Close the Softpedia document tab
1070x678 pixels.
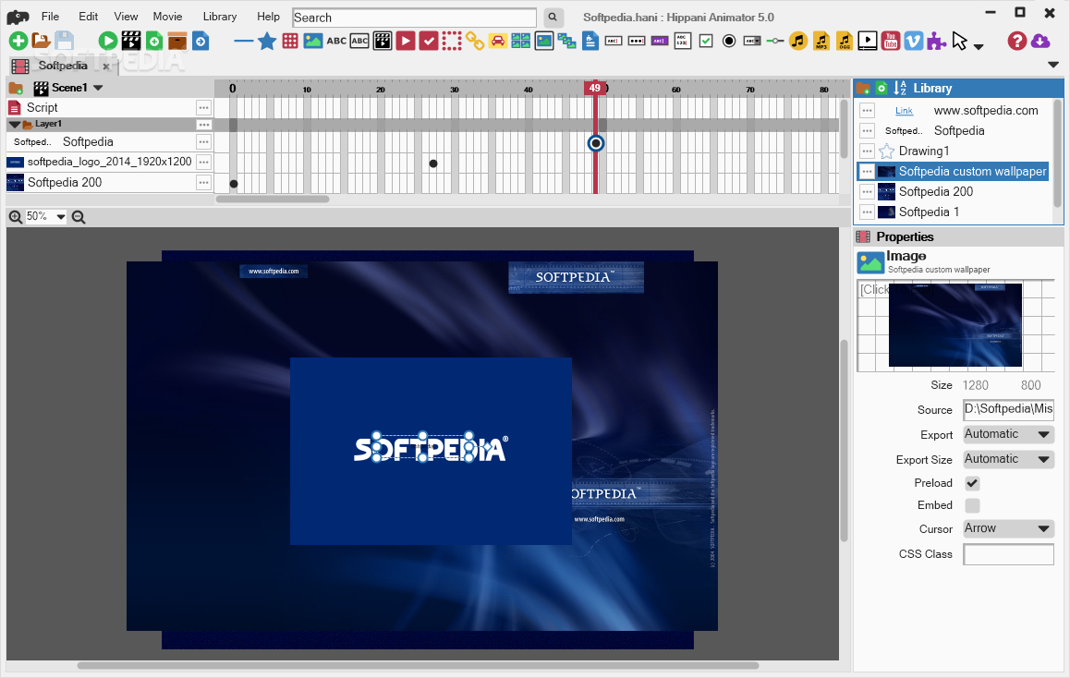(105, 67)
